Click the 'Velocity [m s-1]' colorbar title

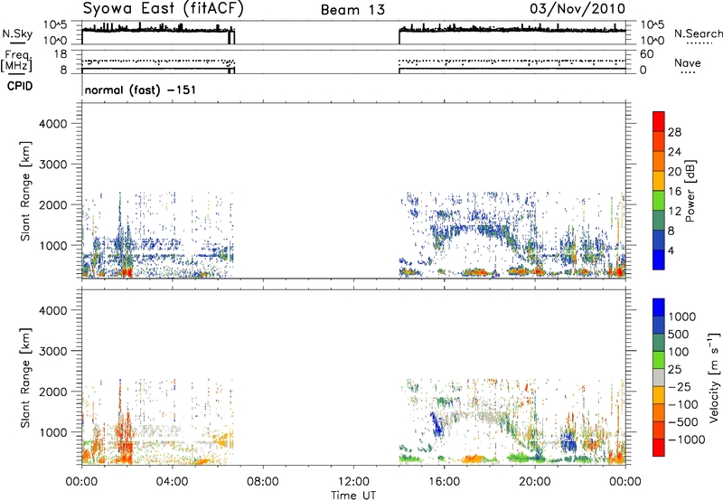coord(714,377)
